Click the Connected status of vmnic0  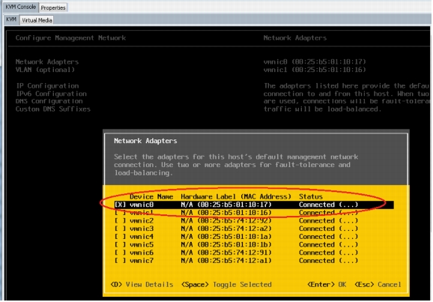328,205
